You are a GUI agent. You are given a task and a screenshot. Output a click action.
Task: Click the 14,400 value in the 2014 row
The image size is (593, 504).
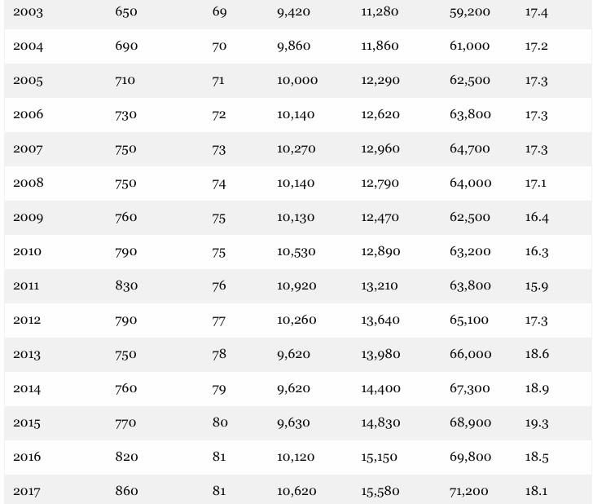pos(381,389)
